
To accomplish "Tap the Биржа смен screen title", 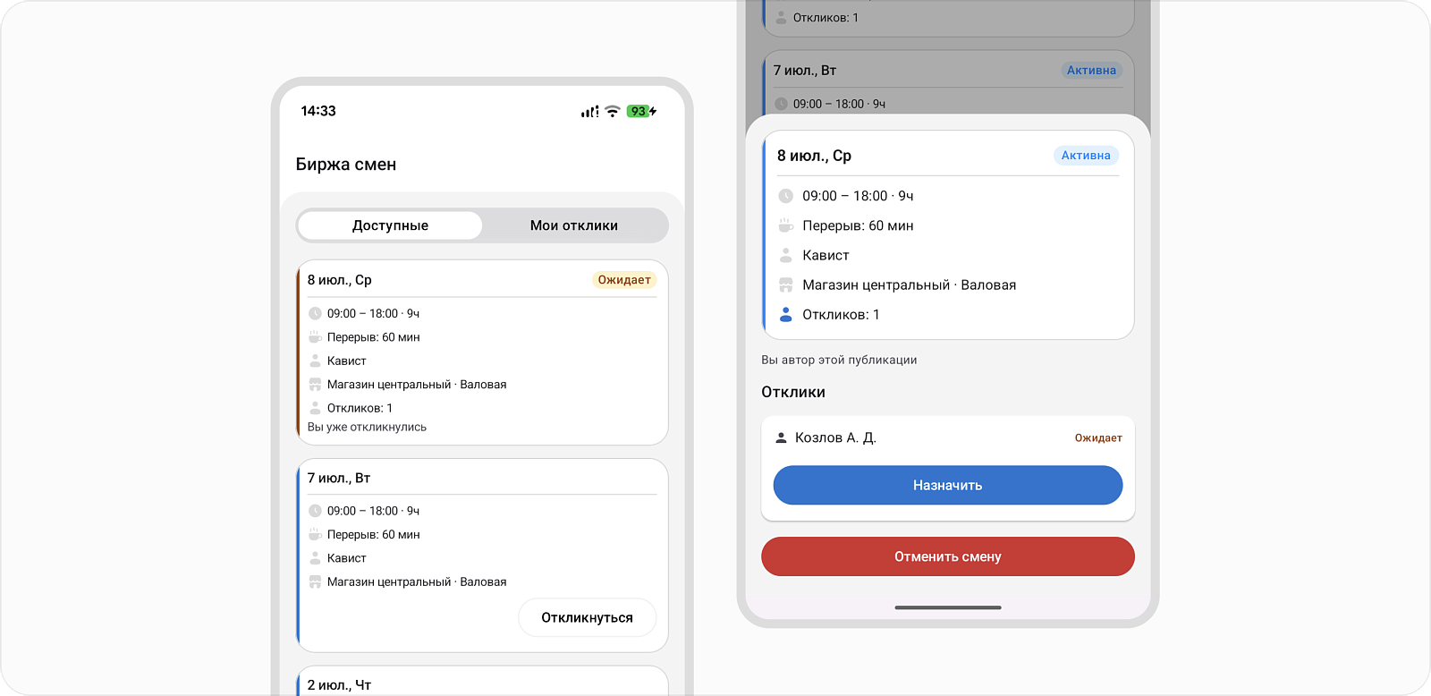I will pyautogui.click(x=346, y=165).
